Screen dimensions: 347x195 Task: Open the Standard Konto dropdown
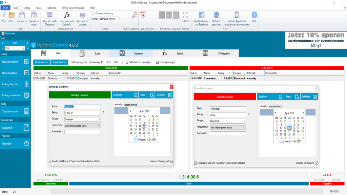118,19
